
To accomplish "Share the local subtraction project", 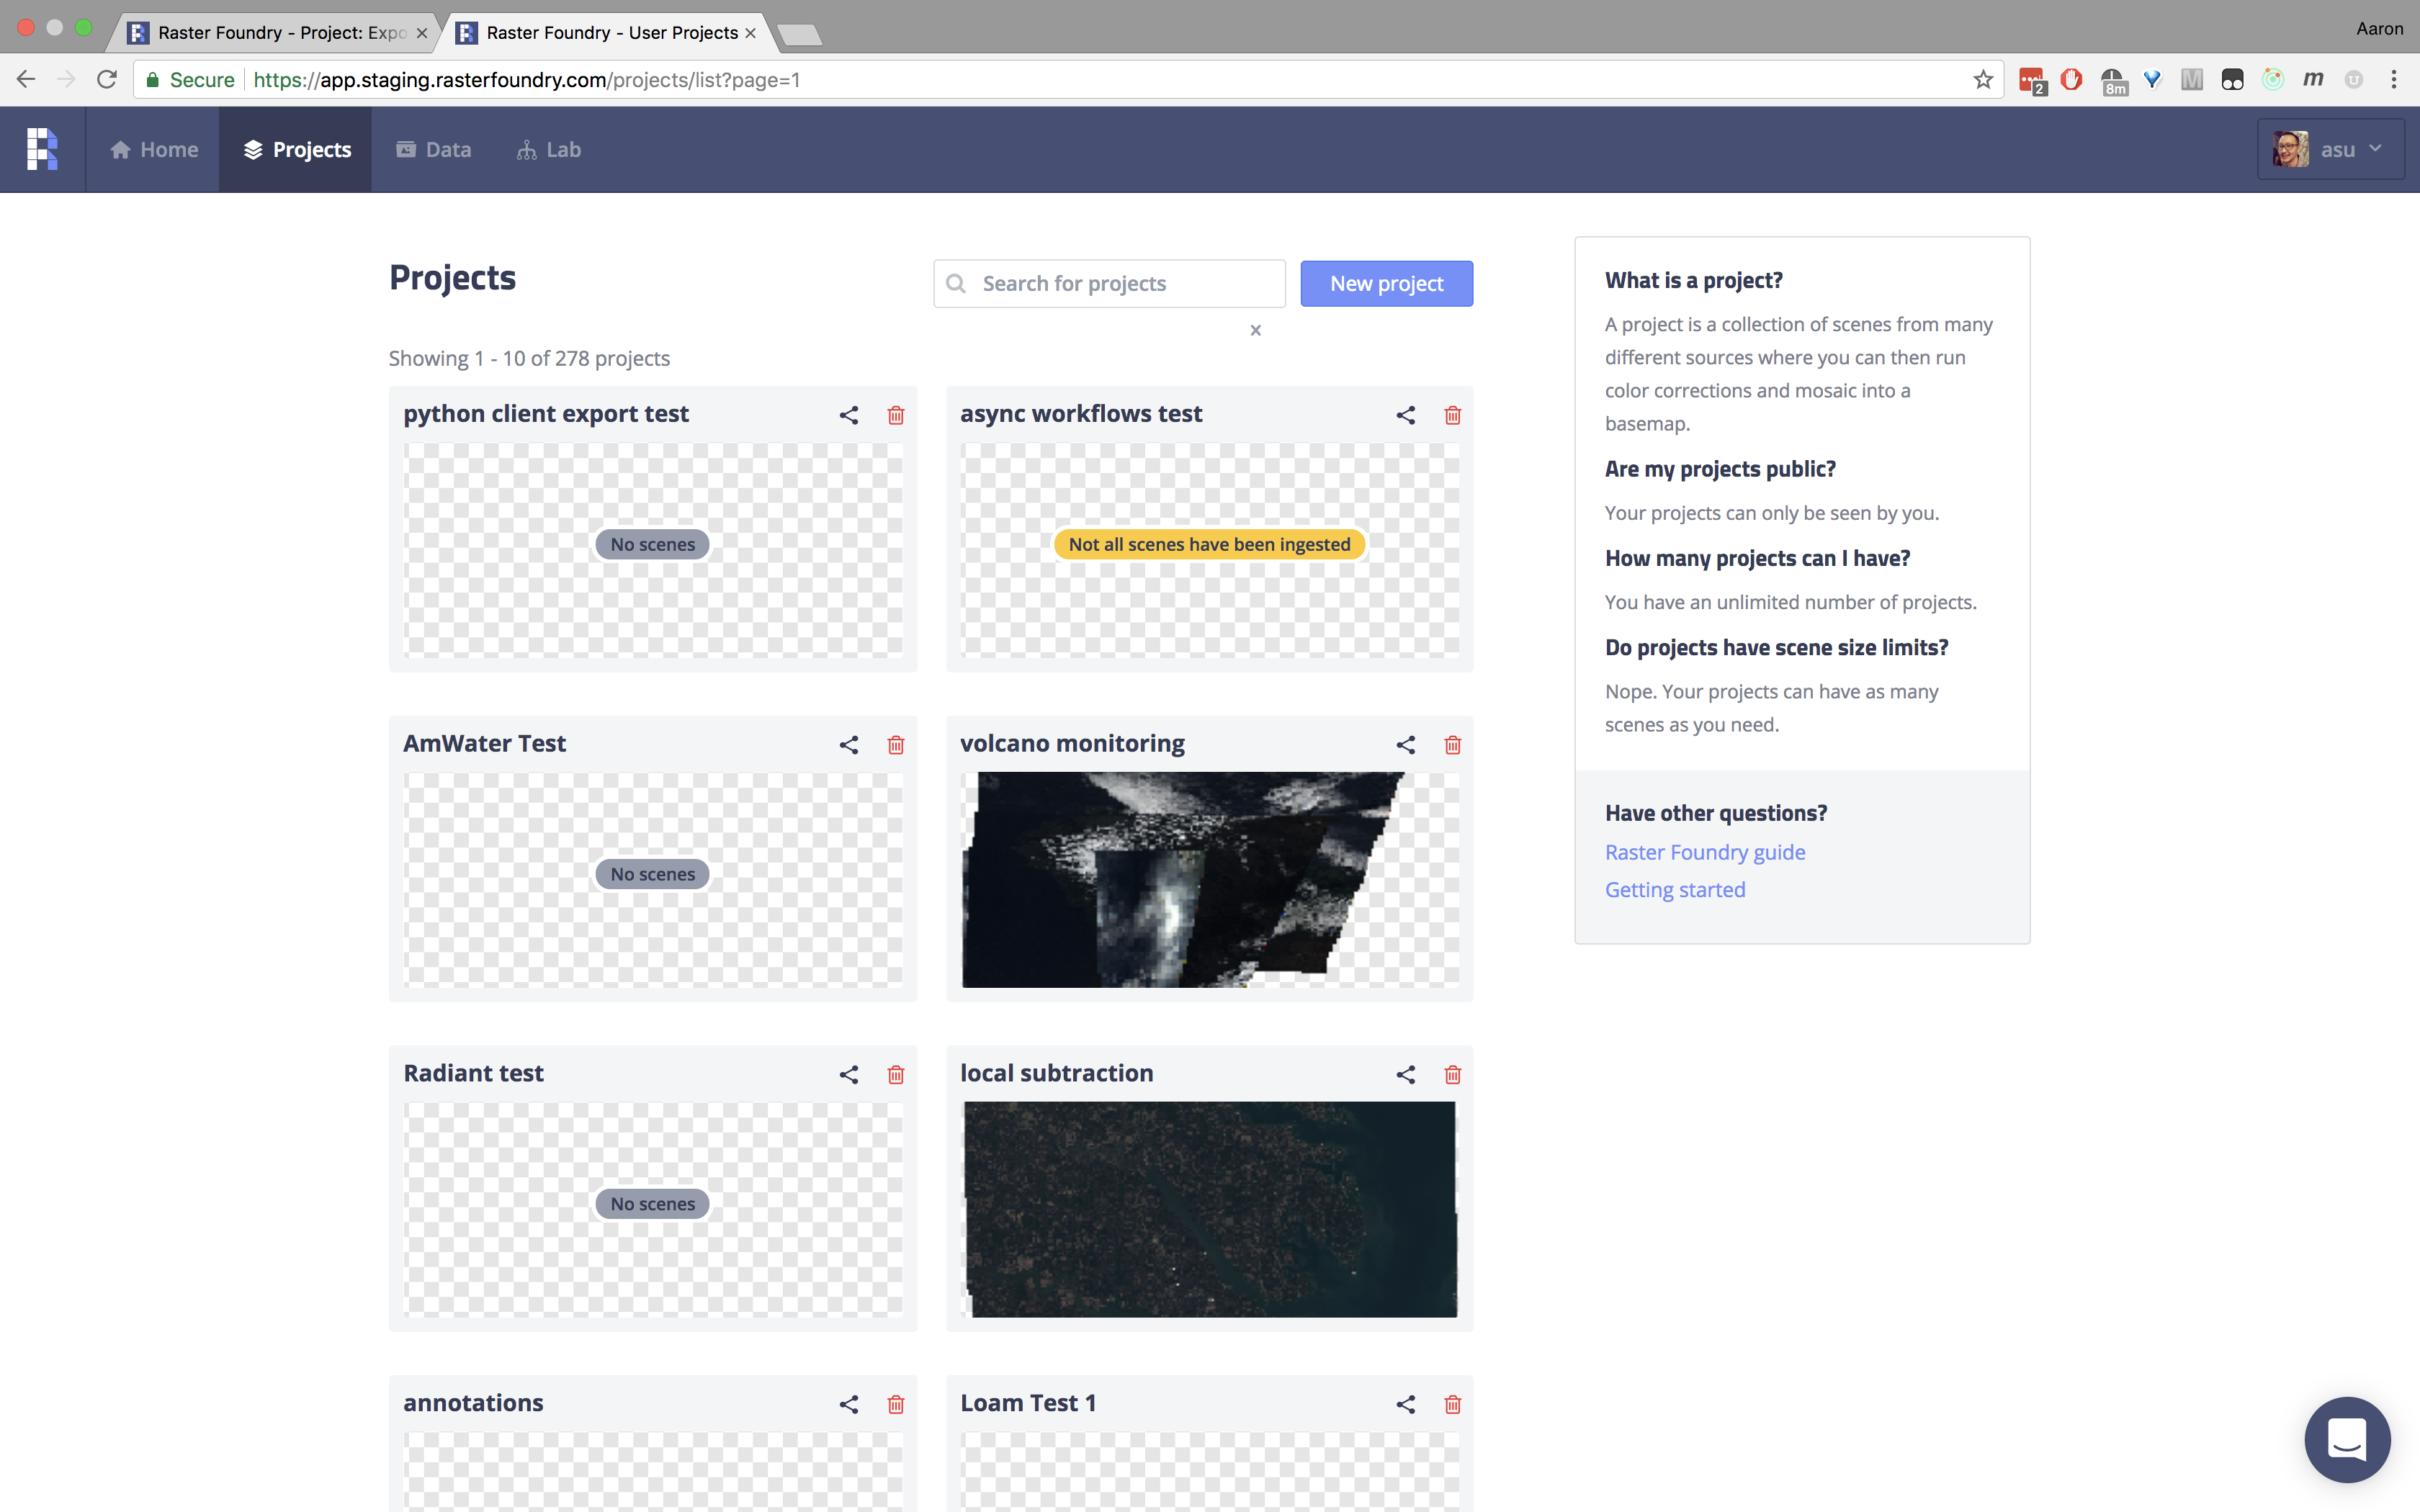I will click(x=1405, y=1074).
